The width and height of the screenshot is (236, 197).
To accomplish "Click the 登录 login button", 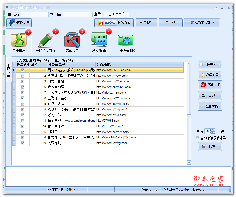I will point(98,14).
